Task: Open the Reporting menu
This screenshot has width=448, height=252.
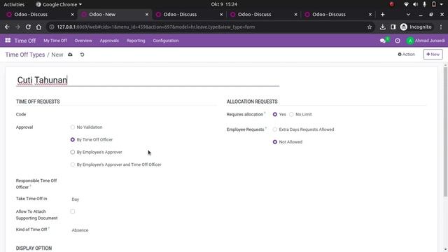Action: coord(136,41)
